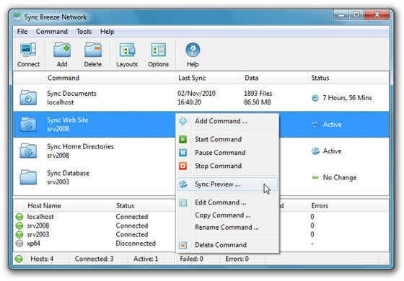
Task: Open the Options toolbar icon
Action: click(158, 50)
